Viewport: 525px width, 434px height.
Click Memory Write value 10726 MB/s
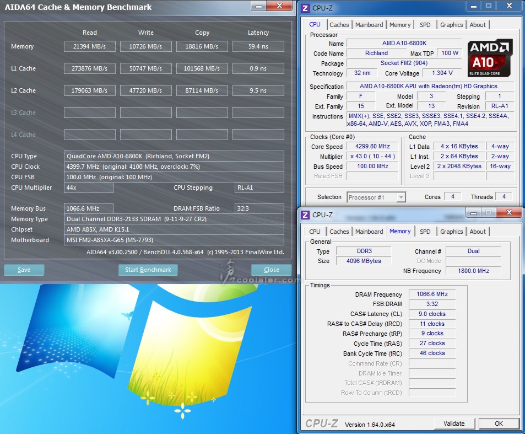[145, 46]
